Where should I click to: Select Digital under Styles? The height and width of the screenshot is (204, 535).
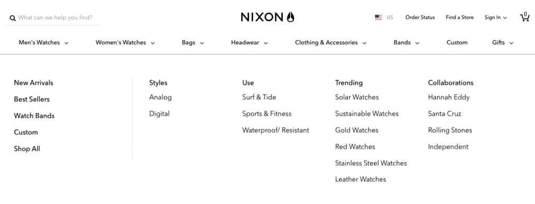click(159, 114)
